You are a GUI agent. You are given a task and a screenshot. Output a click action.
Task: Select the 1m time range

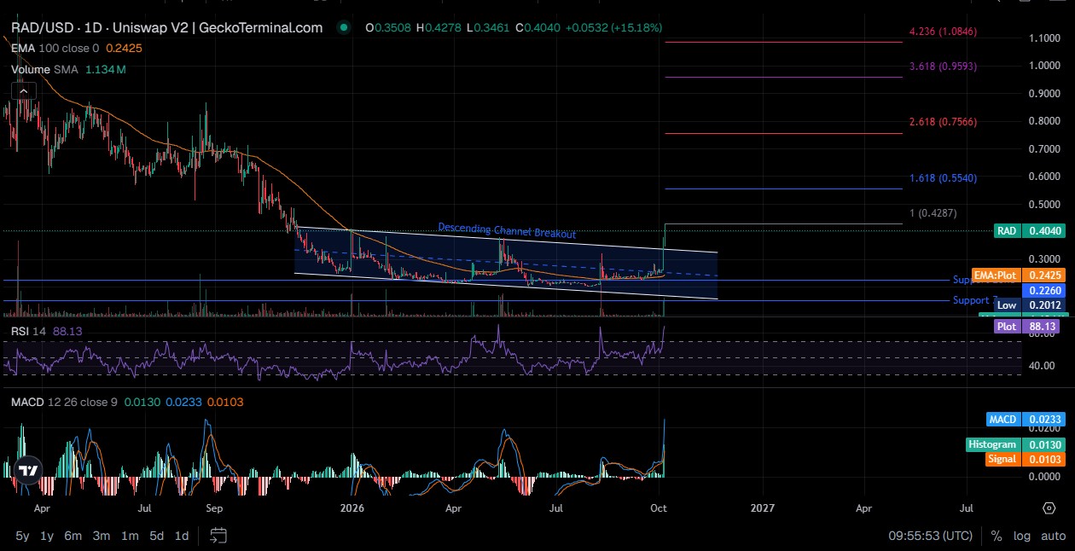[x=130, y=536]
